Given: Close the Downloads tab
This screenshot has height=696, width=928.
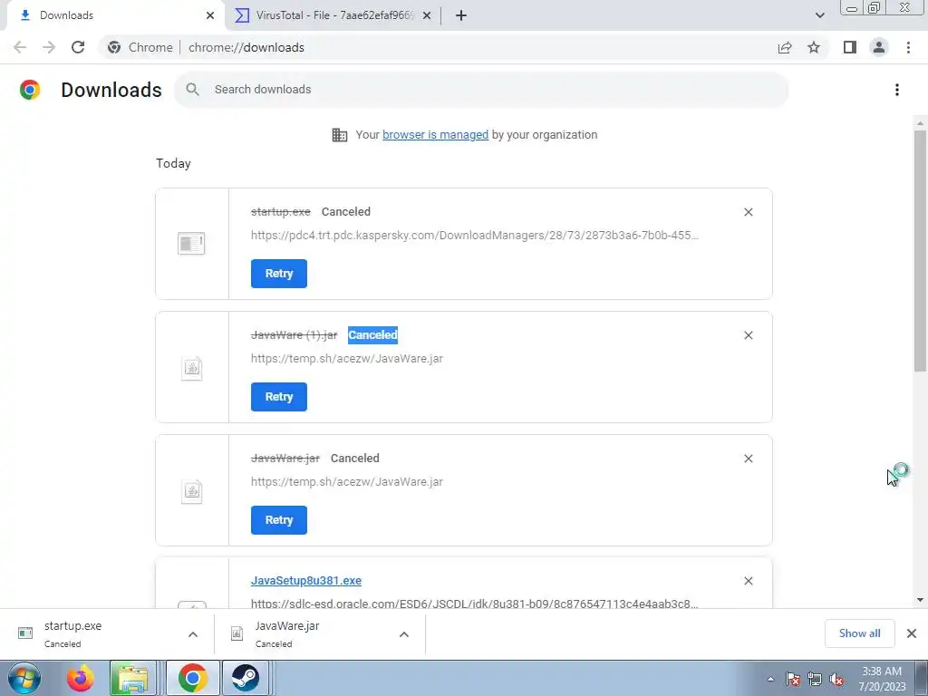Looking at the screenshot, I should pos(210,15).
